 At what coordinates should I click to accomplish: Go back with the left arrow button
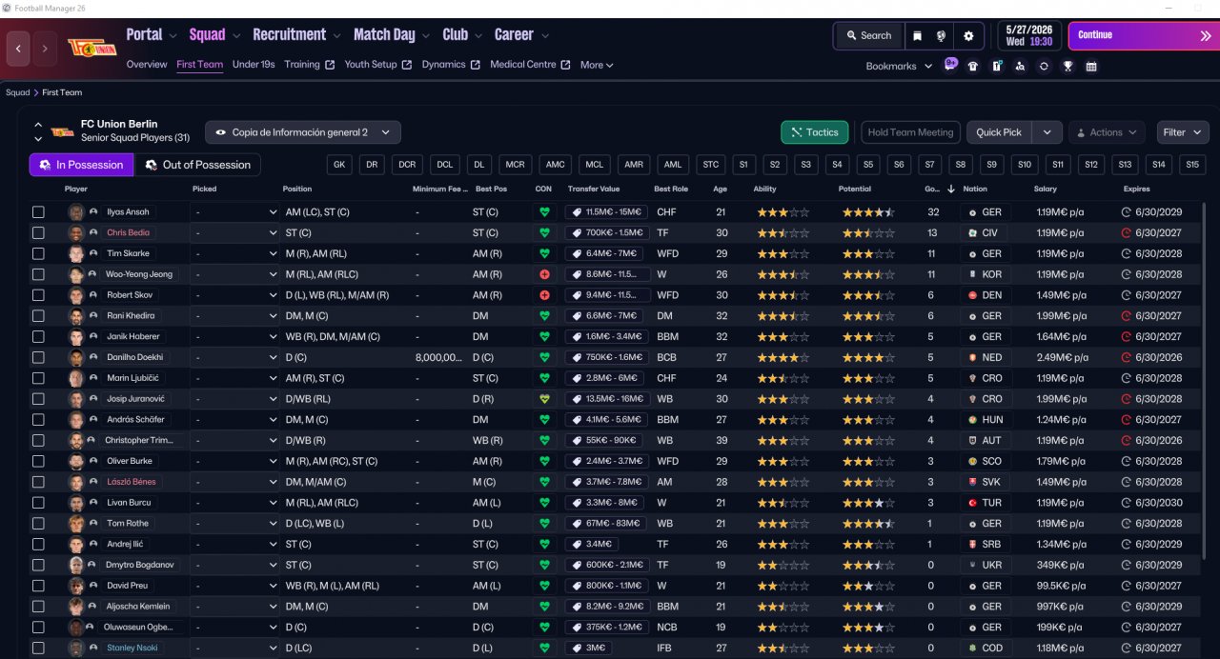(x=19, y=48)
